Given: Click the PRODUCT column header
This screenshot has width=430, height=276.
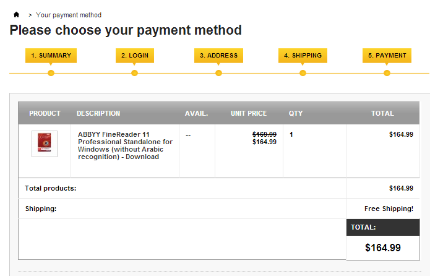Looking at the screenshot, I should point(45,113).
